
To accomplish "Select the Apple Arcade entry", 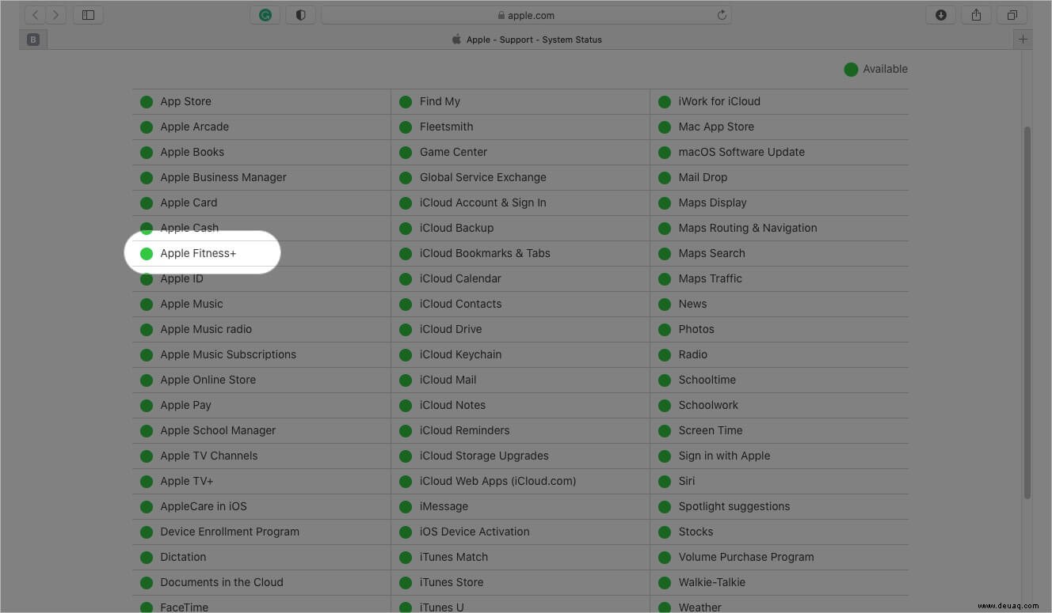I will tap(194, 127).
